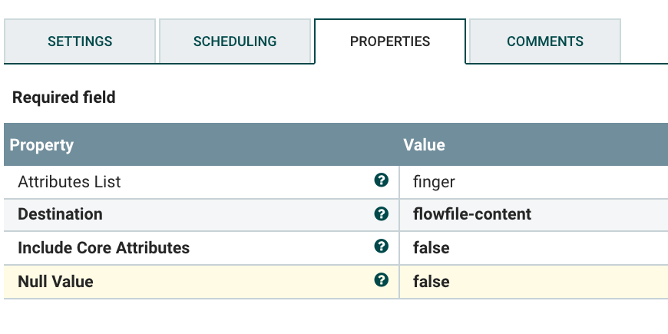Viewport: 668px width, 334px height.
Task: Click the 'Required field' label
Action: pyautogui.click(x=64, y=98)
